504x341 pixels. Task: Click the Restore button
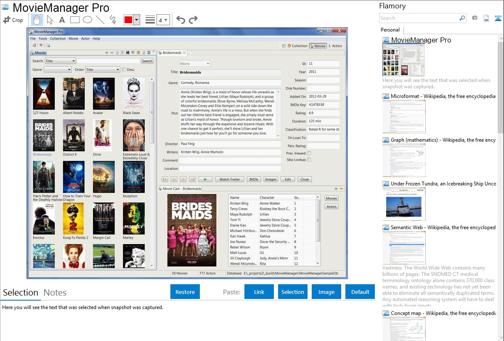tap(185, 292)
